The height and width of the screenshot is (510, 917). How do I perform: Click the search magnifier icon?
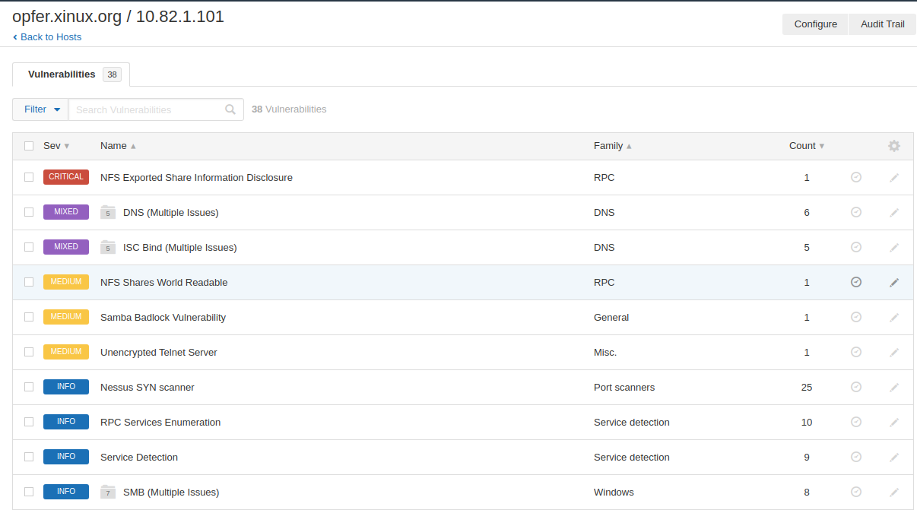230,109
